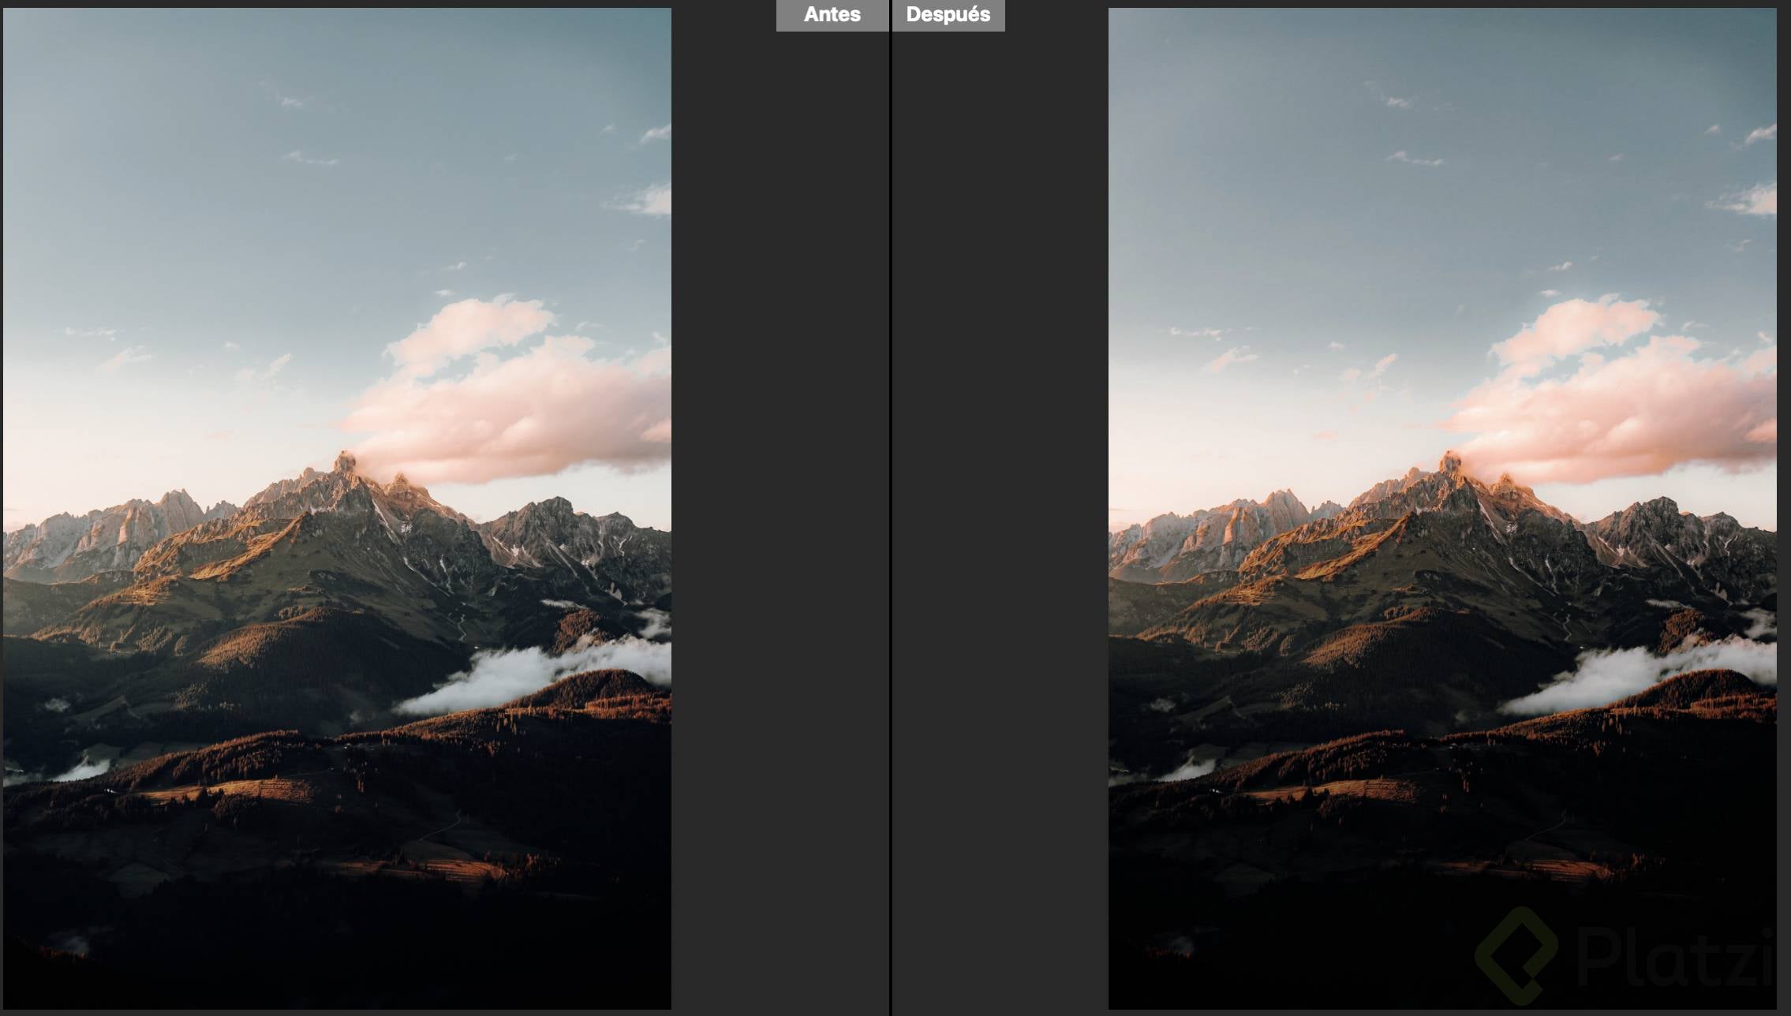The image size is (1791, 1016).
Task: Click the highest mountain peak in the Antes photo
Action: (x=344, y=460)
